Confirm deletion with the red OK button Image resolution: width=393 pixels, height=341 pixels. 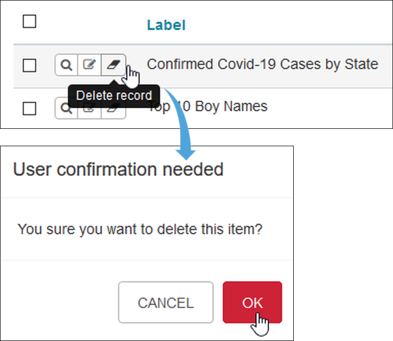coord(252,302)
